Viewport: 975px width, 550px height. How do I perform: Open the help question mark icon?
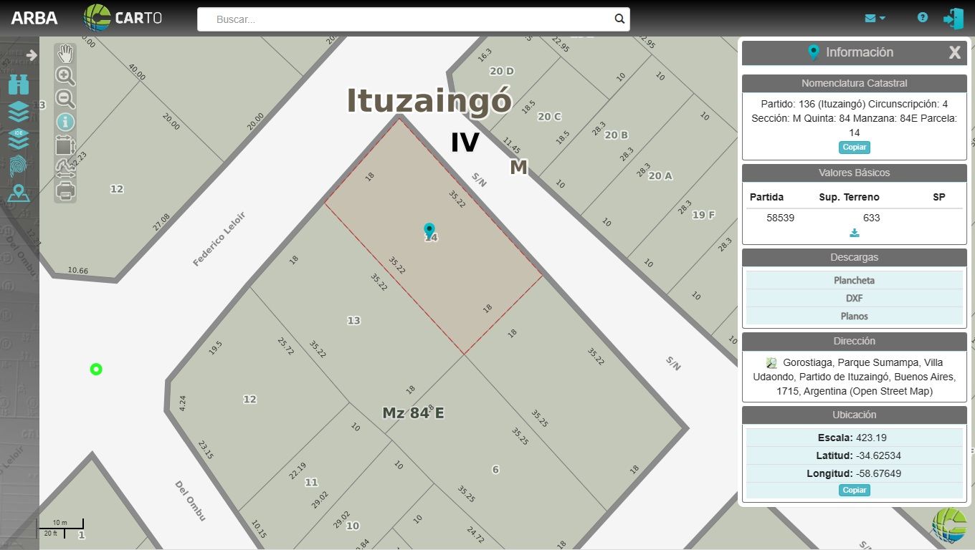click(x=923, y=18)
